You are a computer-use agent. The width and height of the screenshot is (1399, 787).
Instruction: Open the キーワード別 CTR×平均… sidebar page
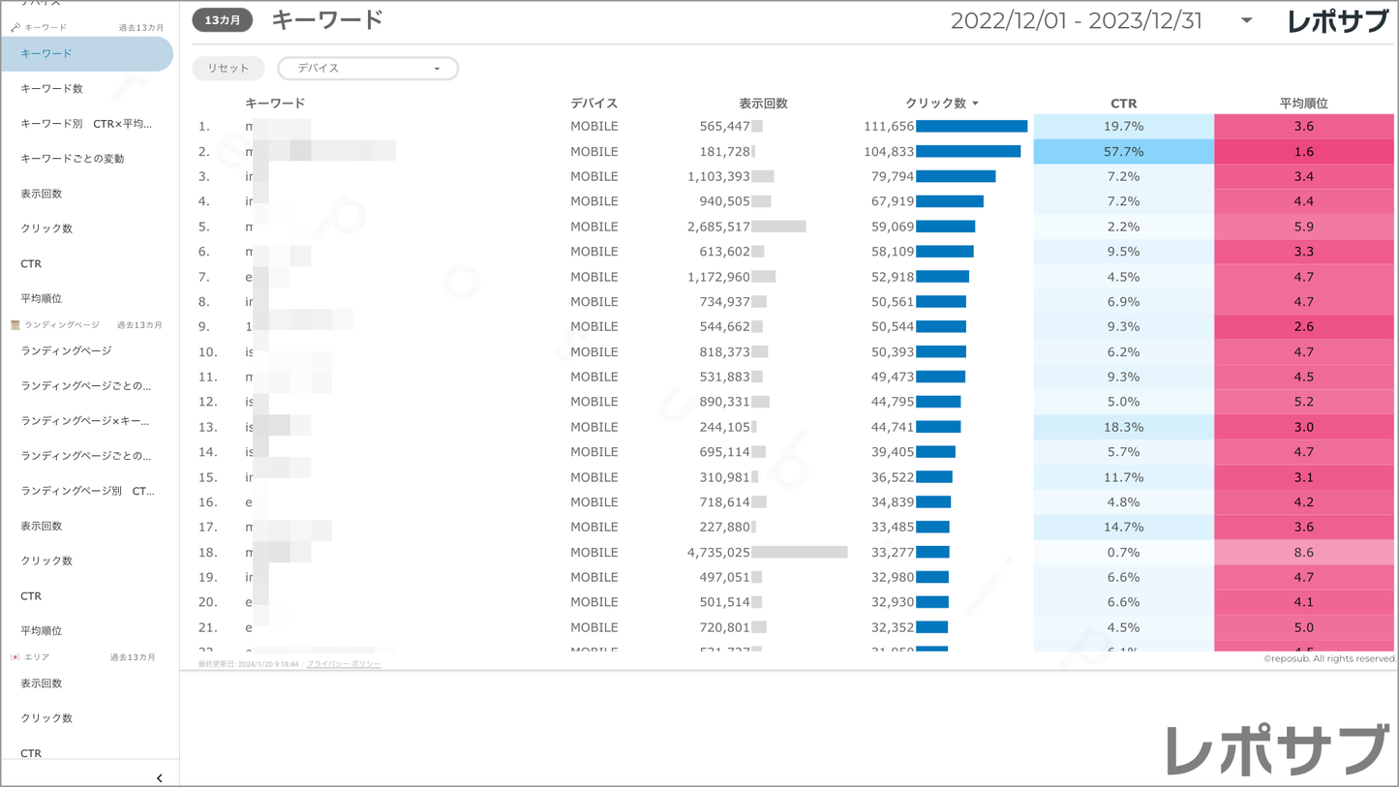click(86, 124)
